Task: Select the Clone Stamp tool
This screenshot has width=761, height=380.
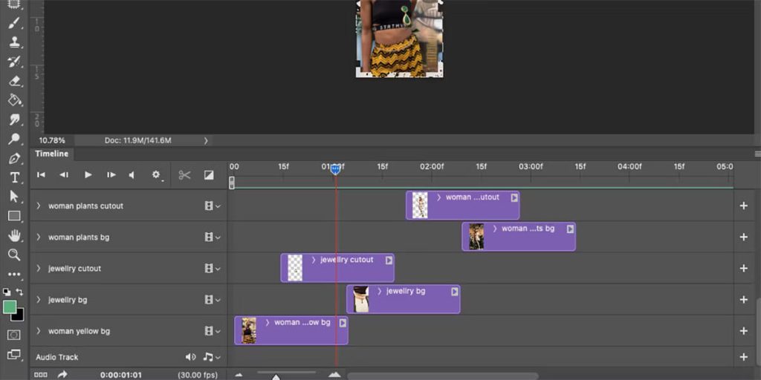Action: tap(14, 42)
